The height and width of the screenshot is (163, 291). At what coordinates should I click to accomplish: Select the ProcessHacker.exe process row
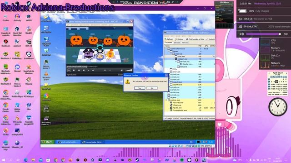(189, 110)
